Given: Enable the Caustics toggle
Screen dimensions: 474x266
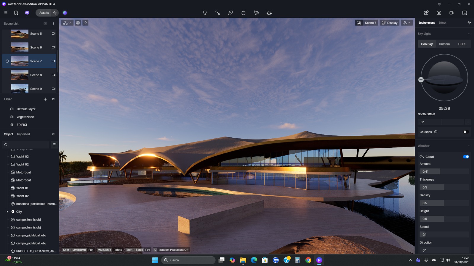Looking at the screenshot, I should click(466, 132).
